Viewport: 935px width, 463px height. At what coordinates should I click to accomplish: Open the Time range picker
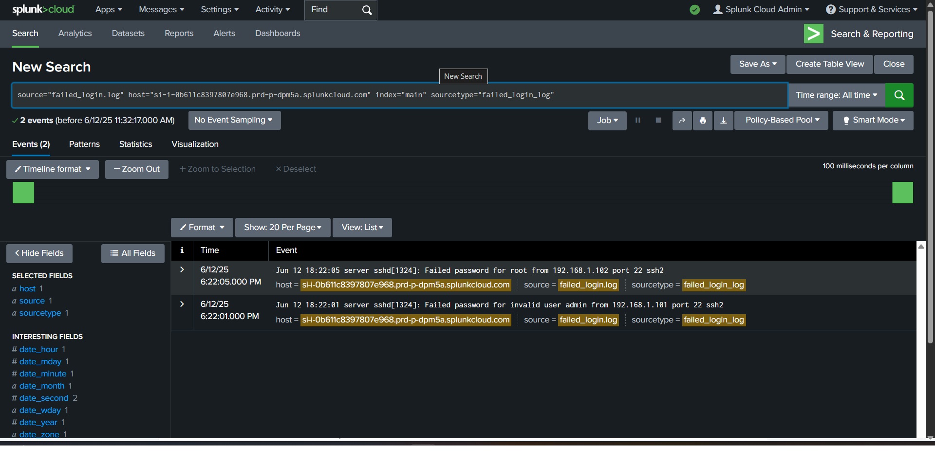click(837, 95)
